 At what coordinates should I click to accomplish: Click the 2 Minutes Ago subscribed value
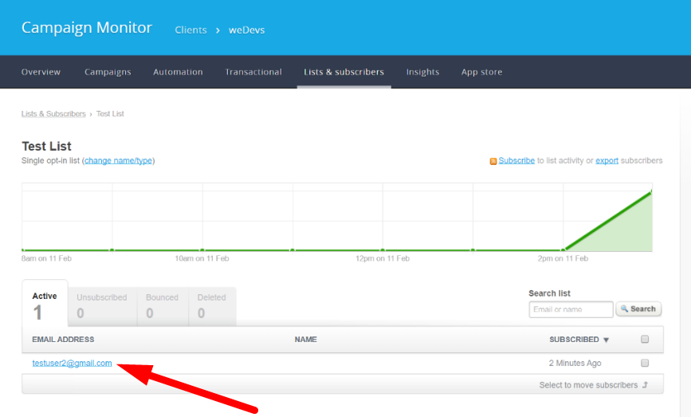(575, 364)
